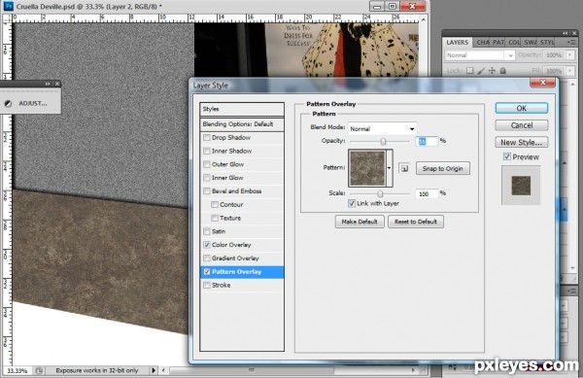Click the lock transparent pixels icon
Screen dimensions: 583x378
click(x=470, y=71)
